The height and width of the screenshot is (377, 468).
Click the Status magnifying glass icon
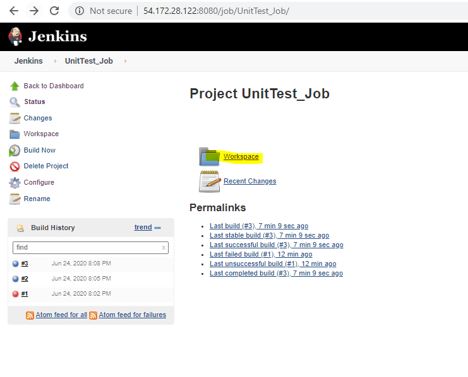pos(15,102)
